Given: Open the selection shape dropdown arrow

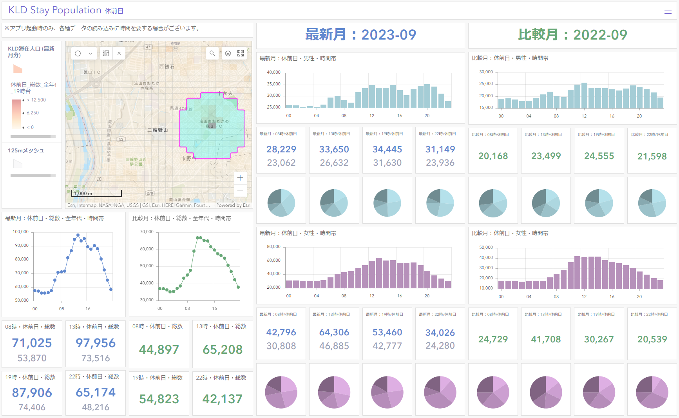Looking at the screenshot, I should pyautogui.click(x=91, y=53).
